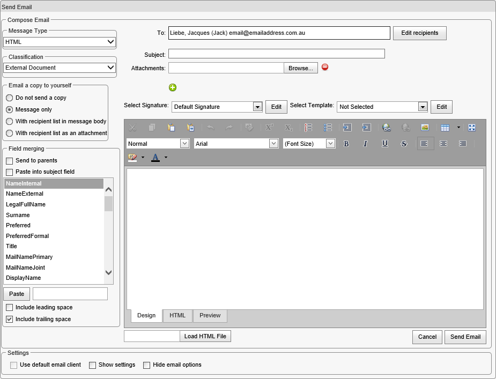The width and height of the screenshot is (496, 379).
Task: Enable 'Include leading space'
Action: pos(10,308)
